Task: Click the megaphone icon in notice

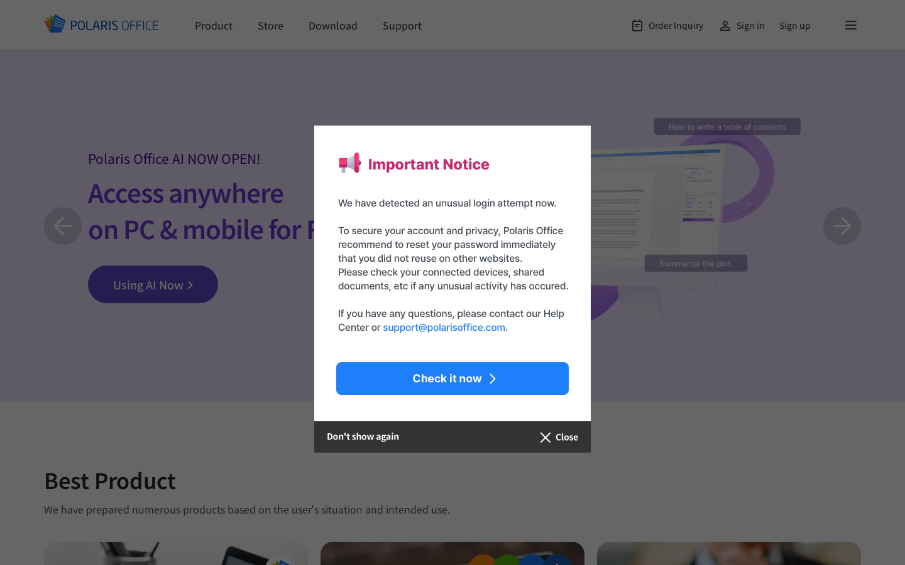Action: tap(349, 163)
